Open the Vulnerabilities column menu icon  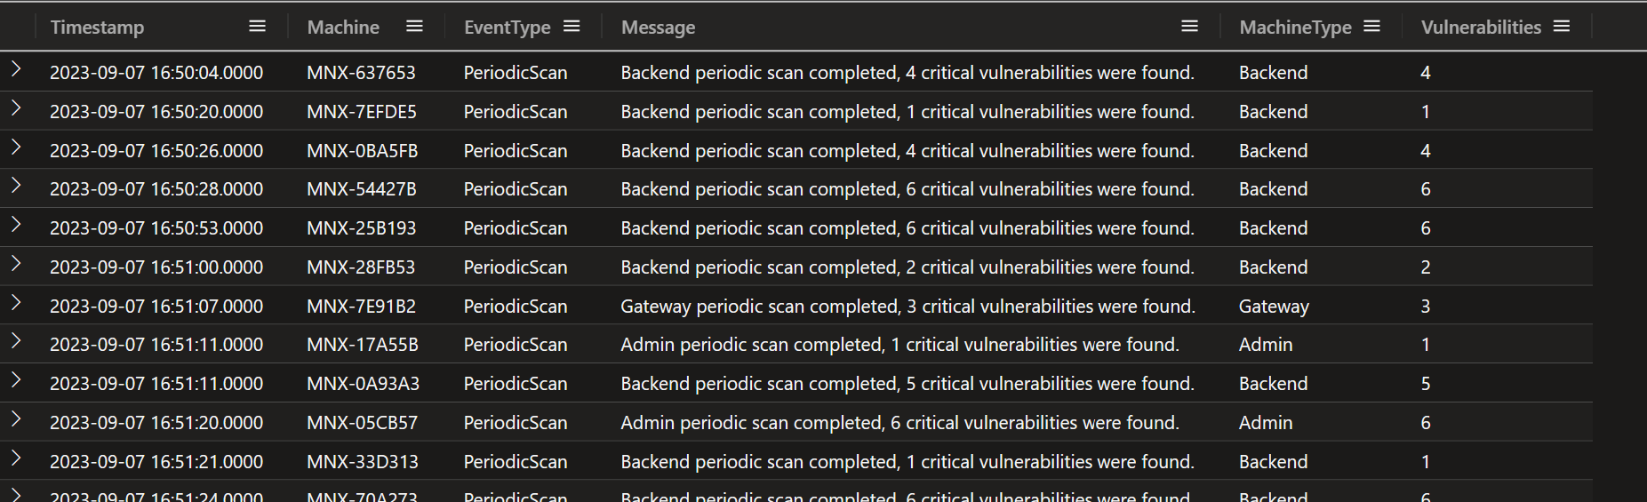[x=1562, y=27]
